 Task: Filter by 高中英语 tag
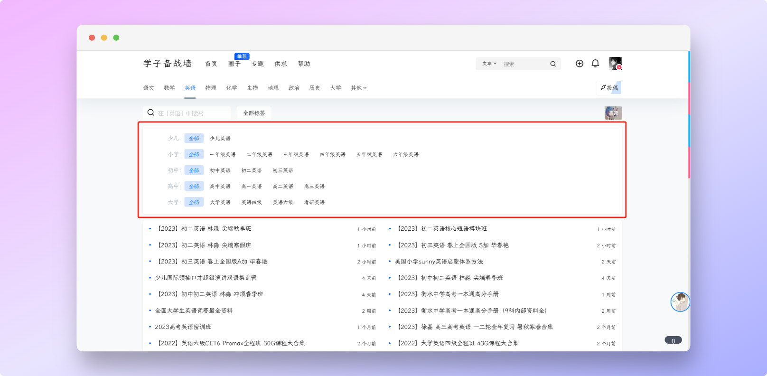coord(220,187)
